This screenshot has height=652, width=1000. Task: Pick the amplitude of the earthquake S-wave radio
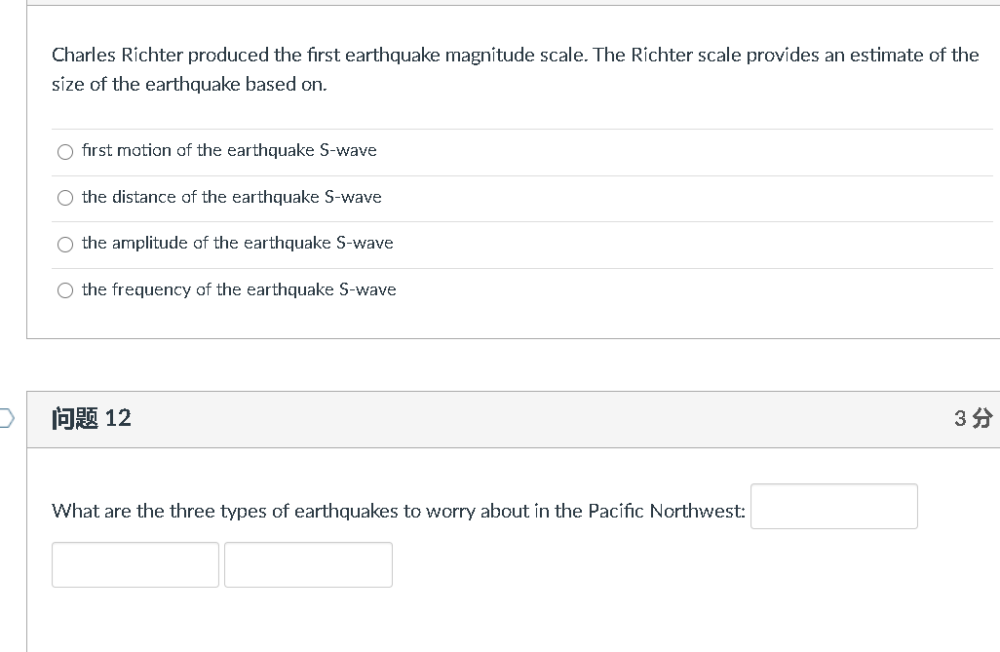pyautogui.click(x=65, y=245)
